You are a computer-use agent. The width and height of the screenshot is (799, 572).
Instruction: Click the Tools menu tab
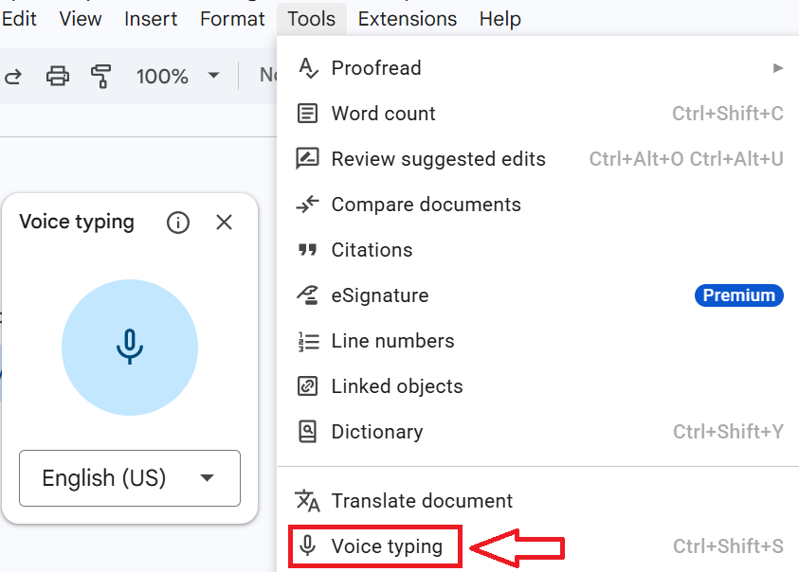(x=312, y=19)
